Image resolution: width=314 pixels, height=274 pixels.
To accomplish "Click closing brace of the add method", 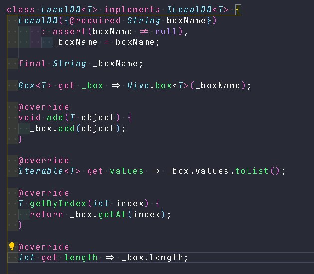I will (x=20, y=139).
